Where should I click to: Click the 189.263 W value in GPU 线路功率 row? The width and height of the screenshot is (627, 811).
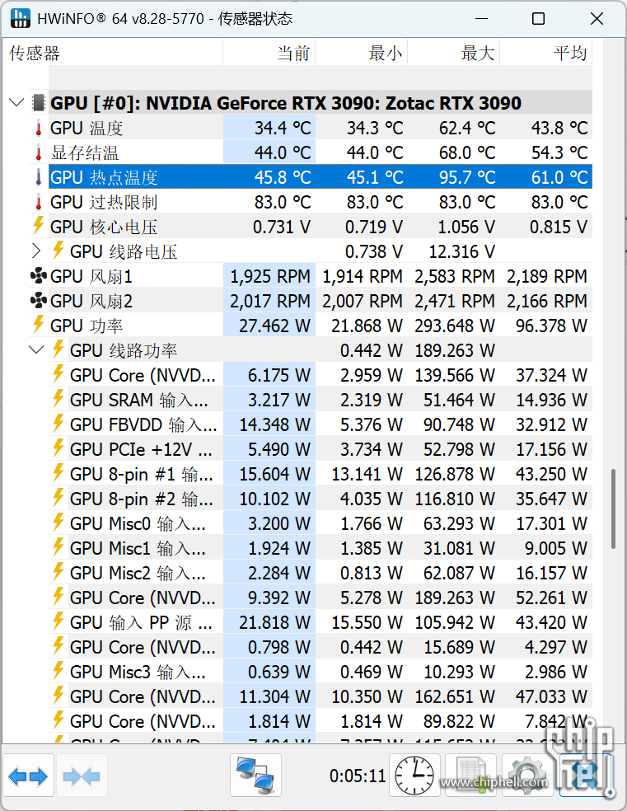(x=455, y=350)
